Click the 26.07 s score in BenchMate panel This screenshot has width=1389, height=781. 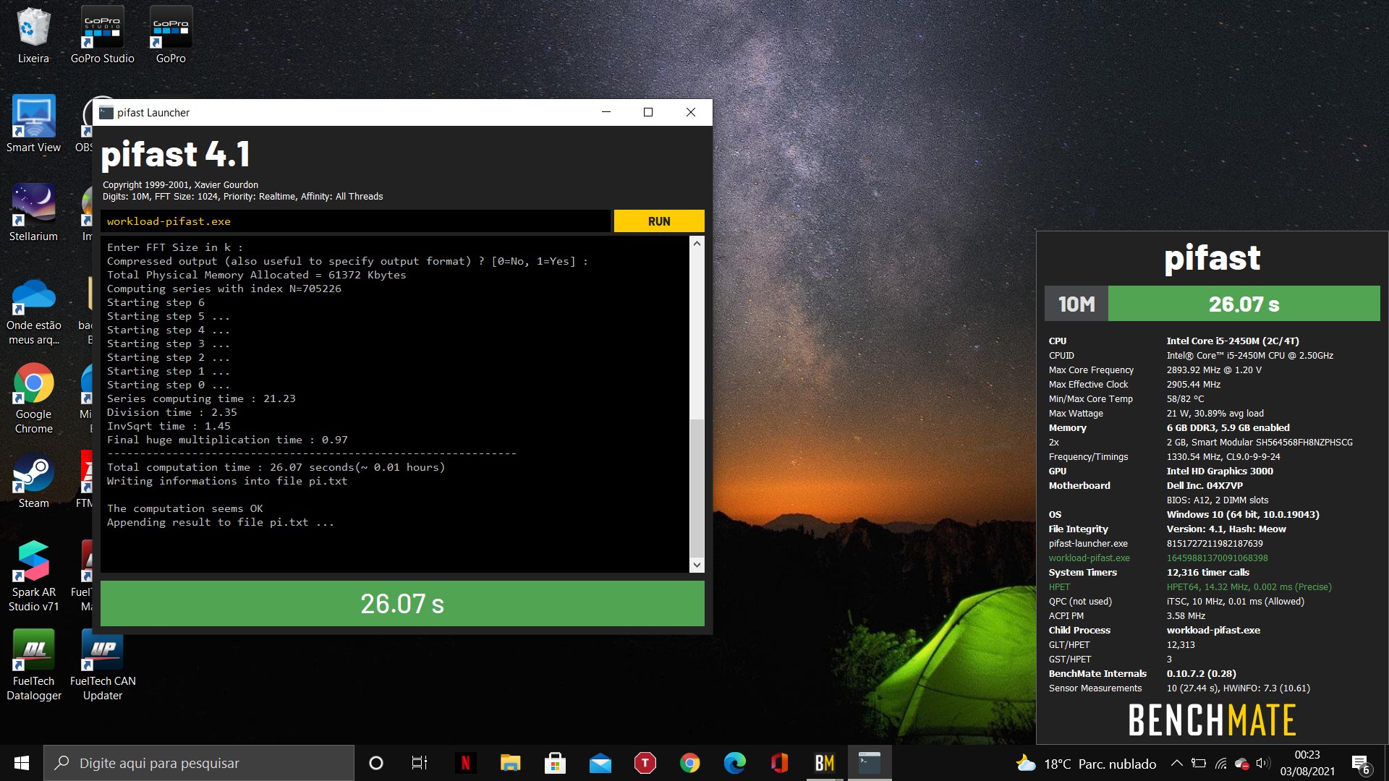1244,304
